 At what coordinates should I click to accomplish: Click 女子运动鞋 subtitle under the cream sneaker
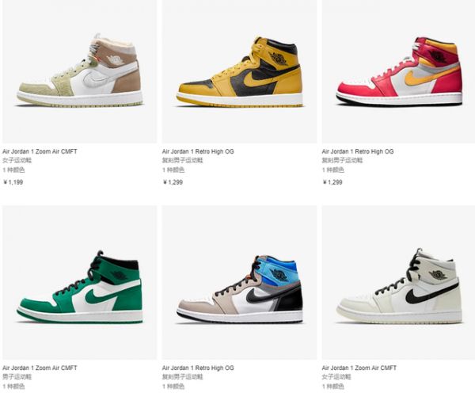(x=336, y=377)
